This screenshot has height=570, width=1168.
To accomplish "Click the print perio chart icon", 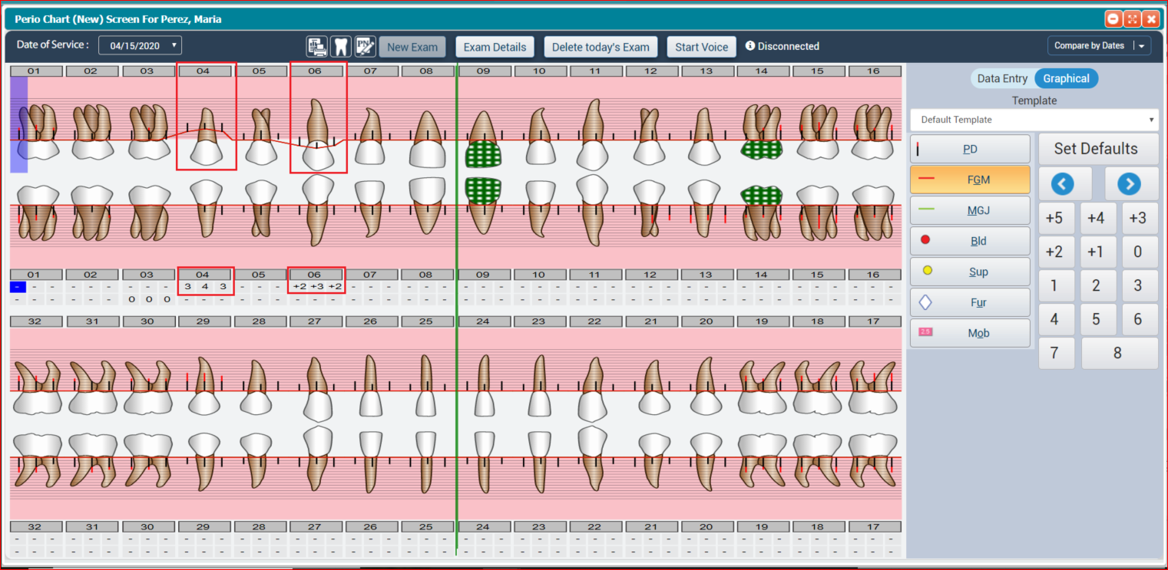I will [x=317, y=46].
